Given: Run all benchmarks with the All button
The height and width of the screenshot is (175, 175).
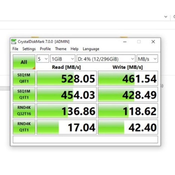Looking at the screenshot, I should [x=24, y=62].
